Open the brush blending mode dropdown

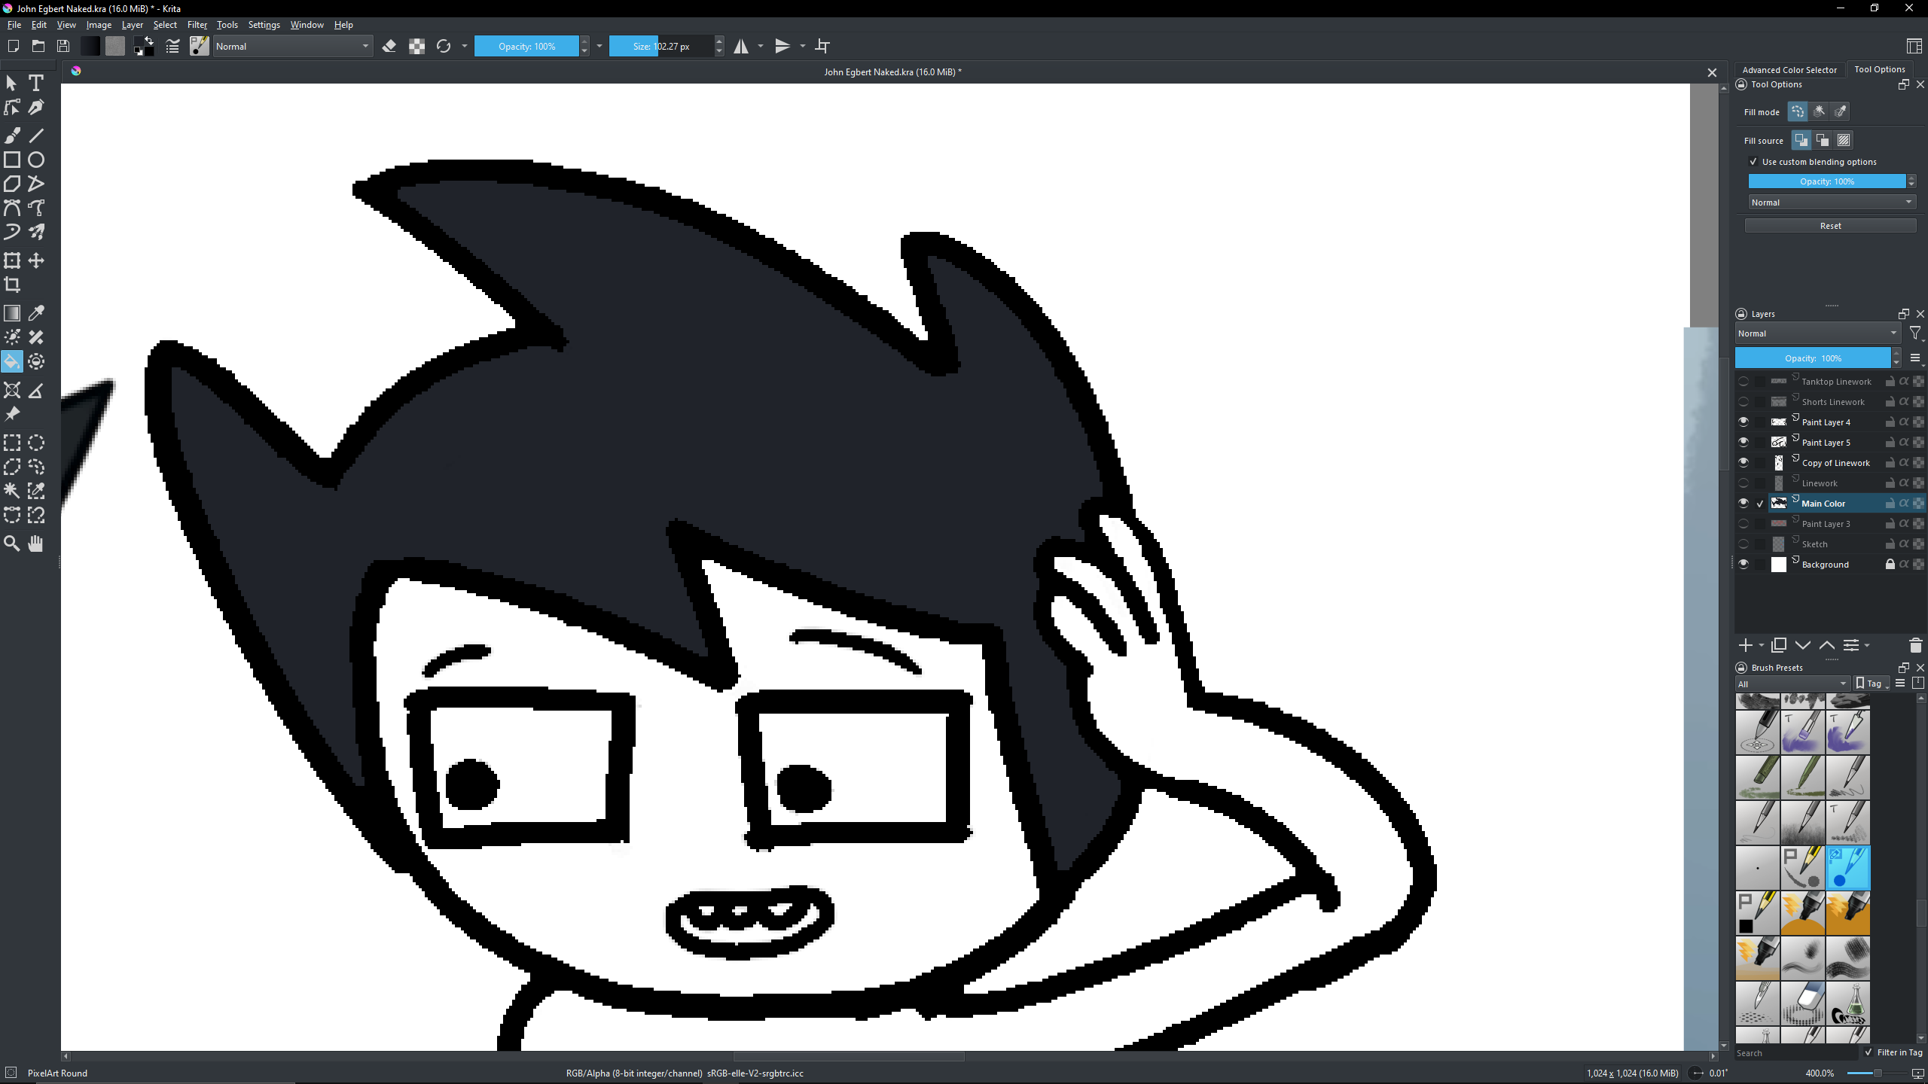[x=292, y=47]
